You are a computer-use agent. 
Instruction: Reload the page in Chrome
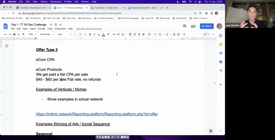pyautogui.click(x=13, y=13)
